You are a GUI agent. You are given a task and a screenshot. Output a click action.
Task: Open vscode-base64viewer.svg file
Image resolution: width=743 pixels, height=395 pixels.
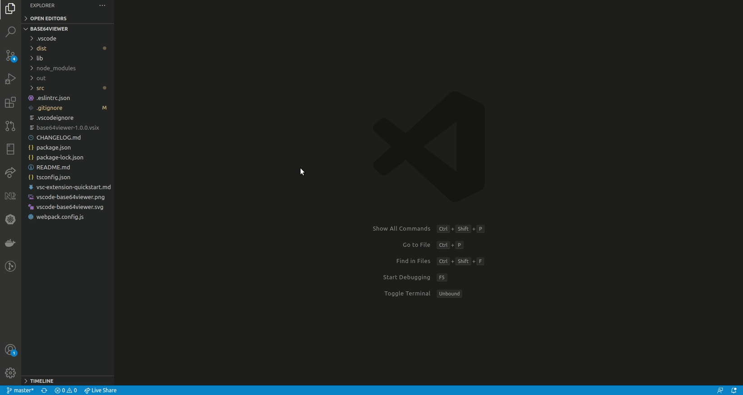[x=68, y=207]
